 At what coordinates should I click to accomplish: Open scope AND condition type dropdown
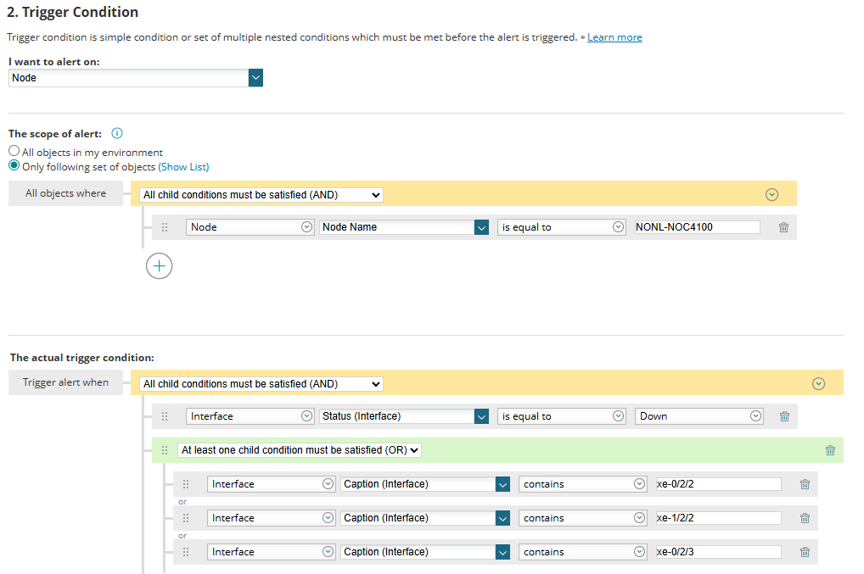pyautogui.click(x=261, y=195)
